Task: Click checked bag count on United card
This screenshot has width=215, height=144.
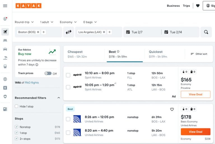Action: click(193, 109)
